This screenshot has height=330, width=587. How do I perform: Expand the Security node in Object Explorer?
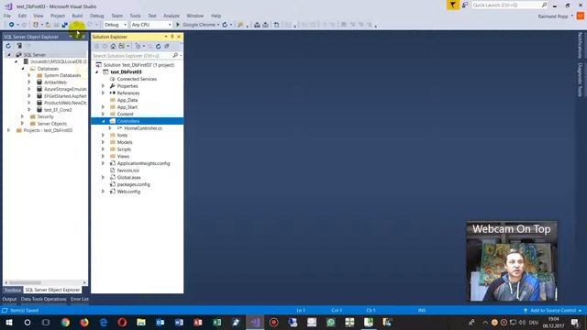(x=22, y=116)
